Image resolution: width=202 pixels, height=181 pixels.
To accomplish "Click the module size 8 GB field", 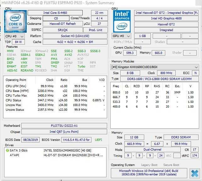I will pos(130,73).
